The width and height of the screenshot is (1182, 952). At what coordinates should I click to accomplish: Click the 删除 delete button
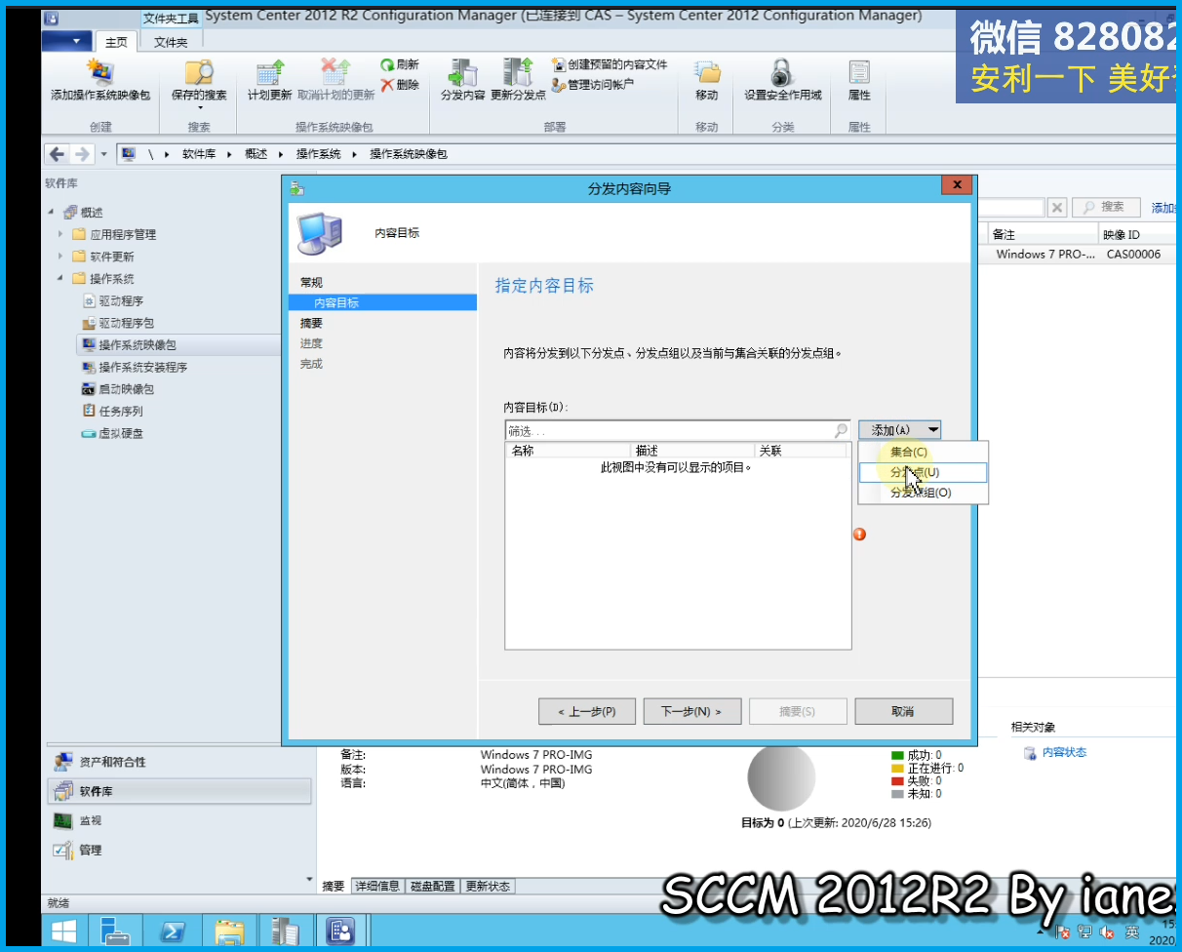[400, 85]
